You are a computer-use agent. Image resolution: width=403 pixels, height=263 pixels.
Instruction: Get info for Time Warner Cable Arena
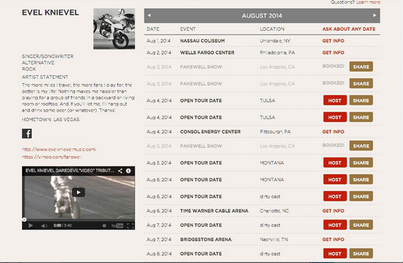tap(333, 211)
